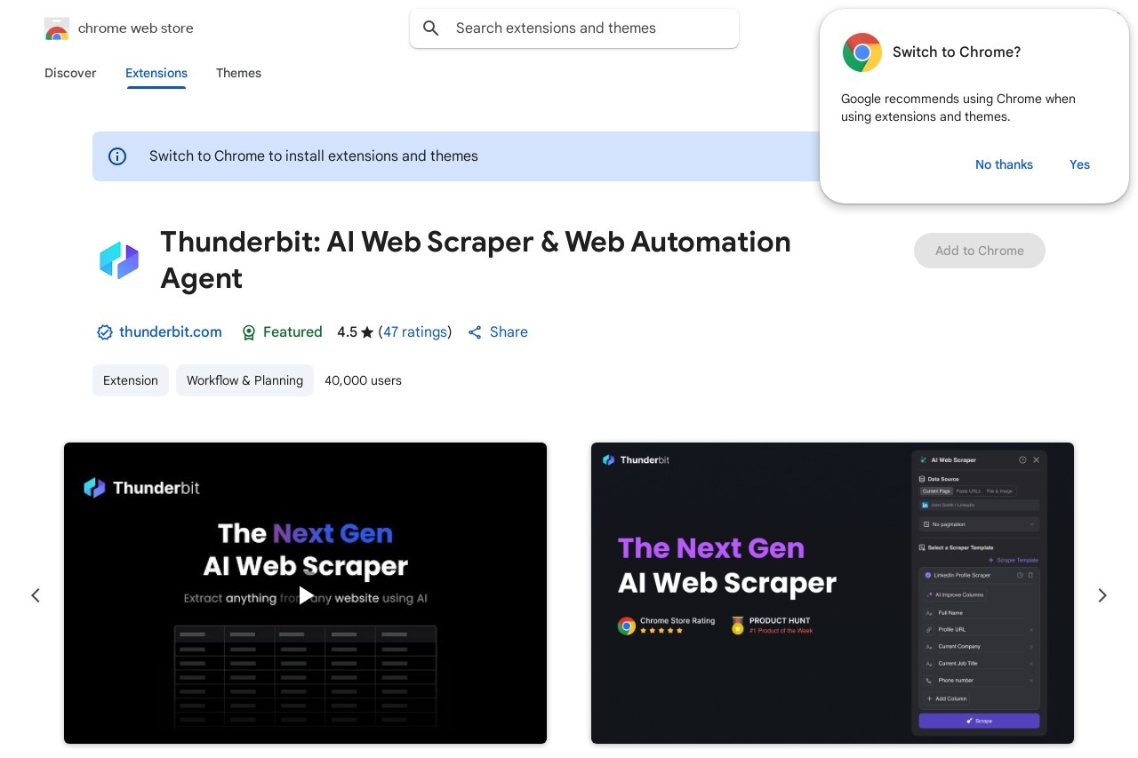The width and height of the screenshot is (1138, 758).
Task: Dismiss popup with No thanks
Action: pyautogui.click(x=1004, y=164)
